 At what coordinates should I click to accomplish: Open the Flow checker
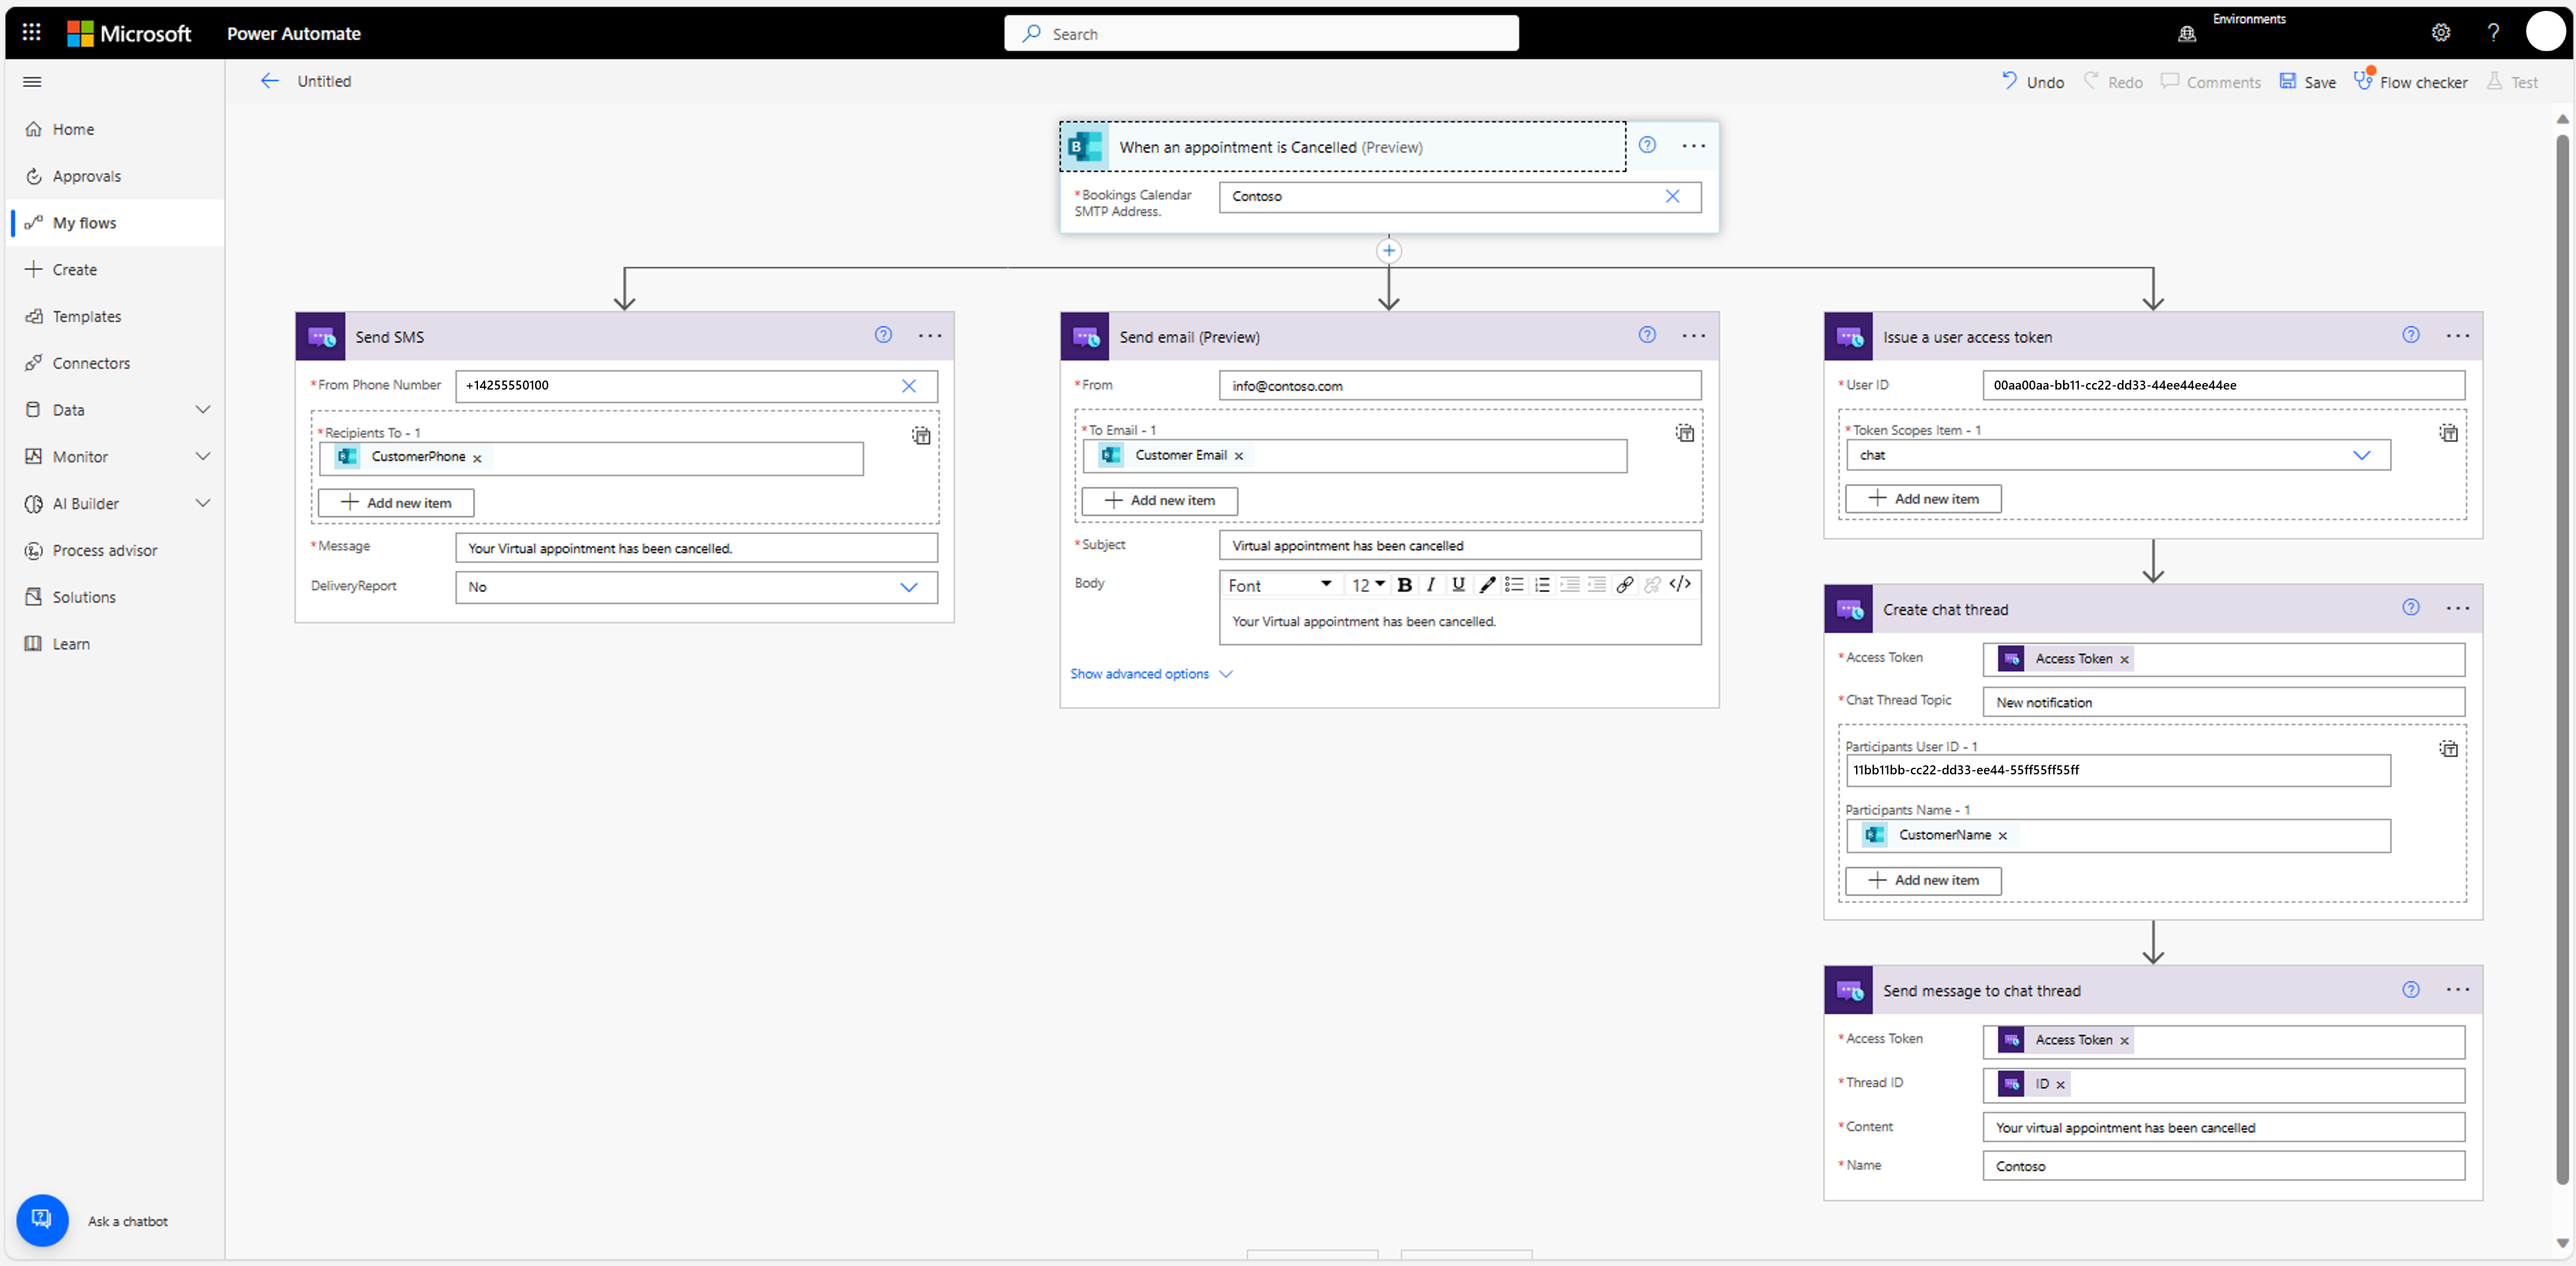pyautogui.click(x=2410, y=82)
